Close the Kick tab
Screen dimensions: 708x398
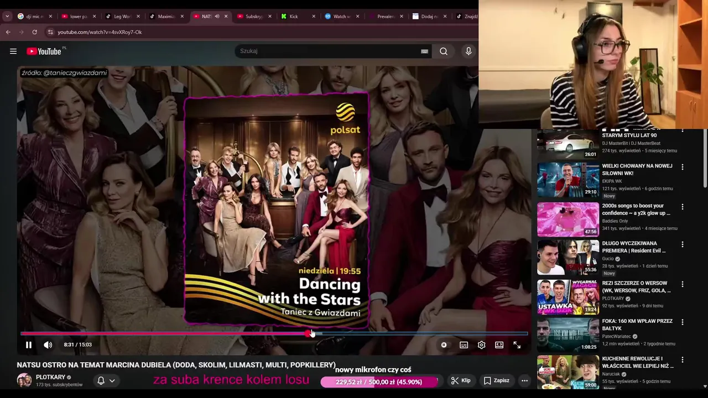pyautogui.click(x=314, y=17)
